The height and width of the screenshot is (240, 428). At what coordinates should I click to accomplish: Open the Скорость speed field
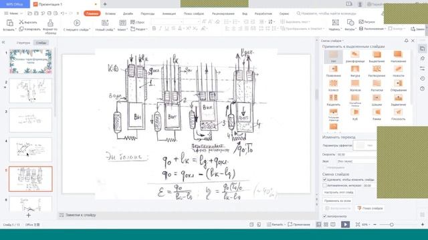[x=356, y=154]
